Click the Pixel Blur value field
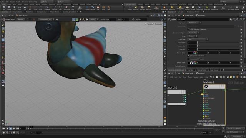Viewport: 246px width, 138px height. pos(192,49)
